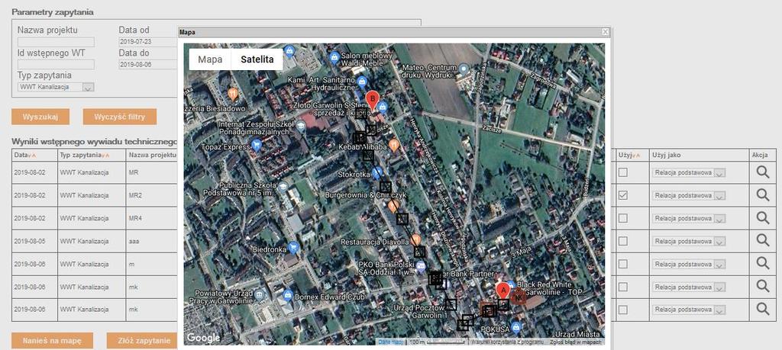Select the Stokrotka shop pin on map
The image size is (782, 350).
tap(377, 172)
